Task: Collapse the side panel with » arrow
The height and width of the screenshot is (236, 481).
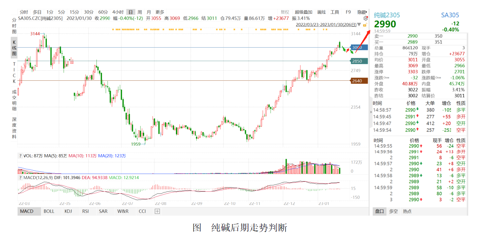Action: click(371, 112)
